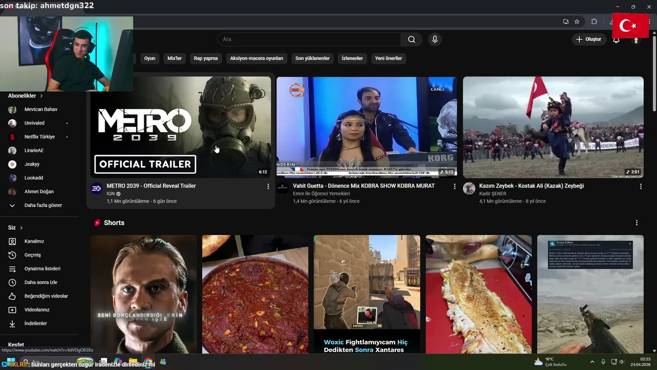This screenshot has width=657, height=370.
Task: Click the Daha sonra izle clock icon
Action: (12, 282)
